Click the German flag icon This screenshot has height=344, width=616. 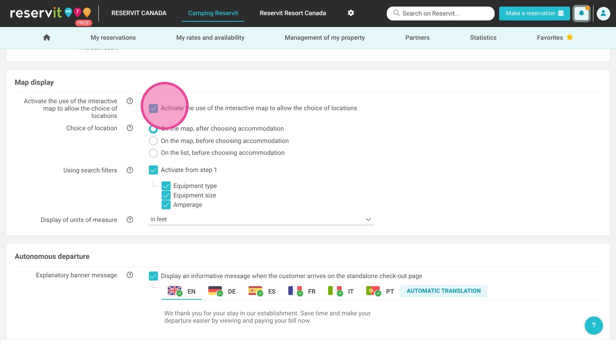pyautogui.click(x=215, y=291)
